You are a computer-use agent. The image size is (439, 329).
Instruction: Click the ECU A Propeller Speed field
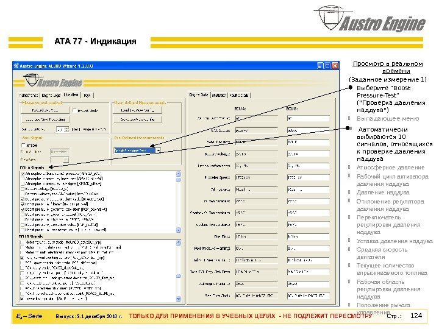(x=256, y=178)
